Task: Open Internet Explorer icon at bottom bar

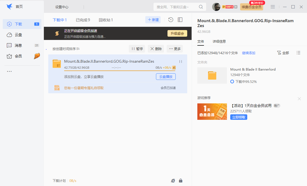Action: click(173, 181)
